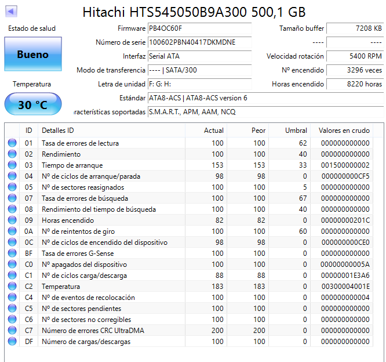386x362 pixels.
Task: Select Número de errores CRC UltraDMA text
Action: [x=93, y=331]
